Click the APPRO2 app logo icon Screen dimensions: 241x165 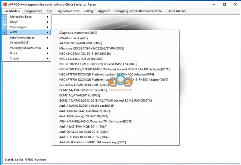coord(5,5)
